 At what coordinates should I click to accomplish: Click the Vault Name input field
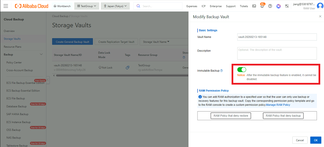click(x=277, y=37)
